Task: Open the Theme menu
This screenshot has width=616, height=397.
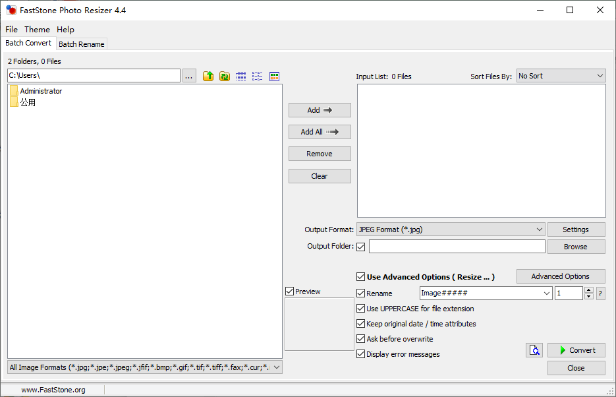Action: click(x=37, y=30)
